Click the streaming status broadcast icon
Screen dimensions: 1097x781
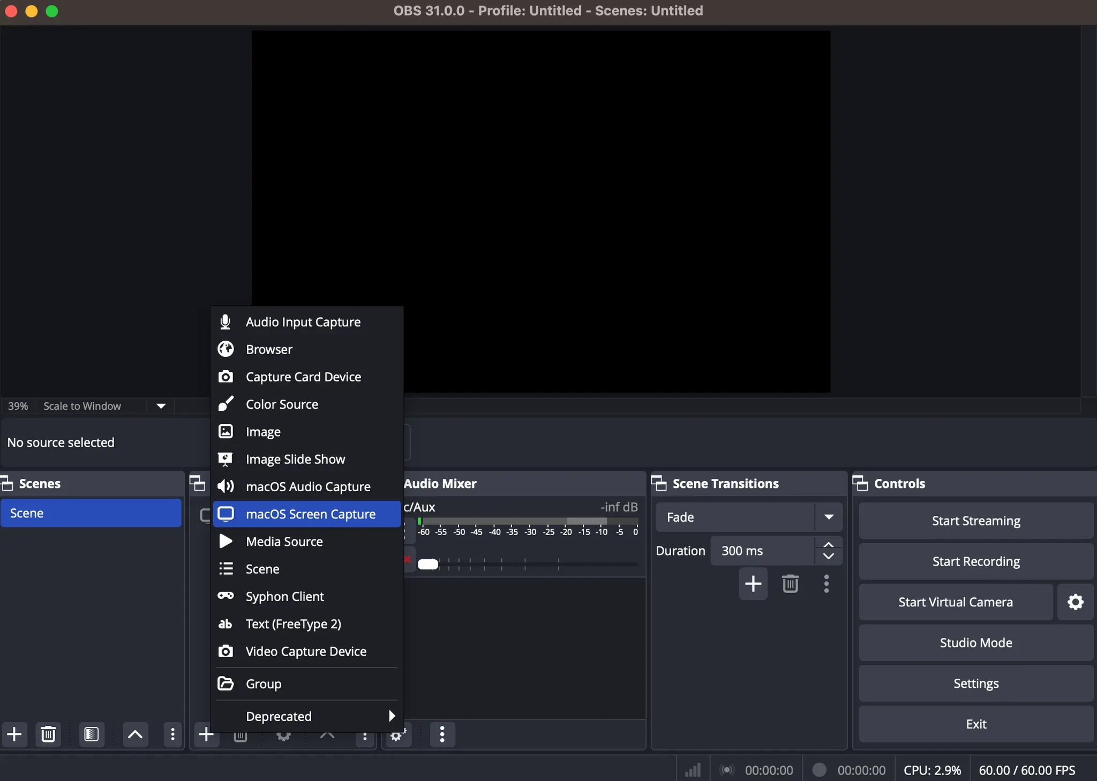(x=727, y=770)
